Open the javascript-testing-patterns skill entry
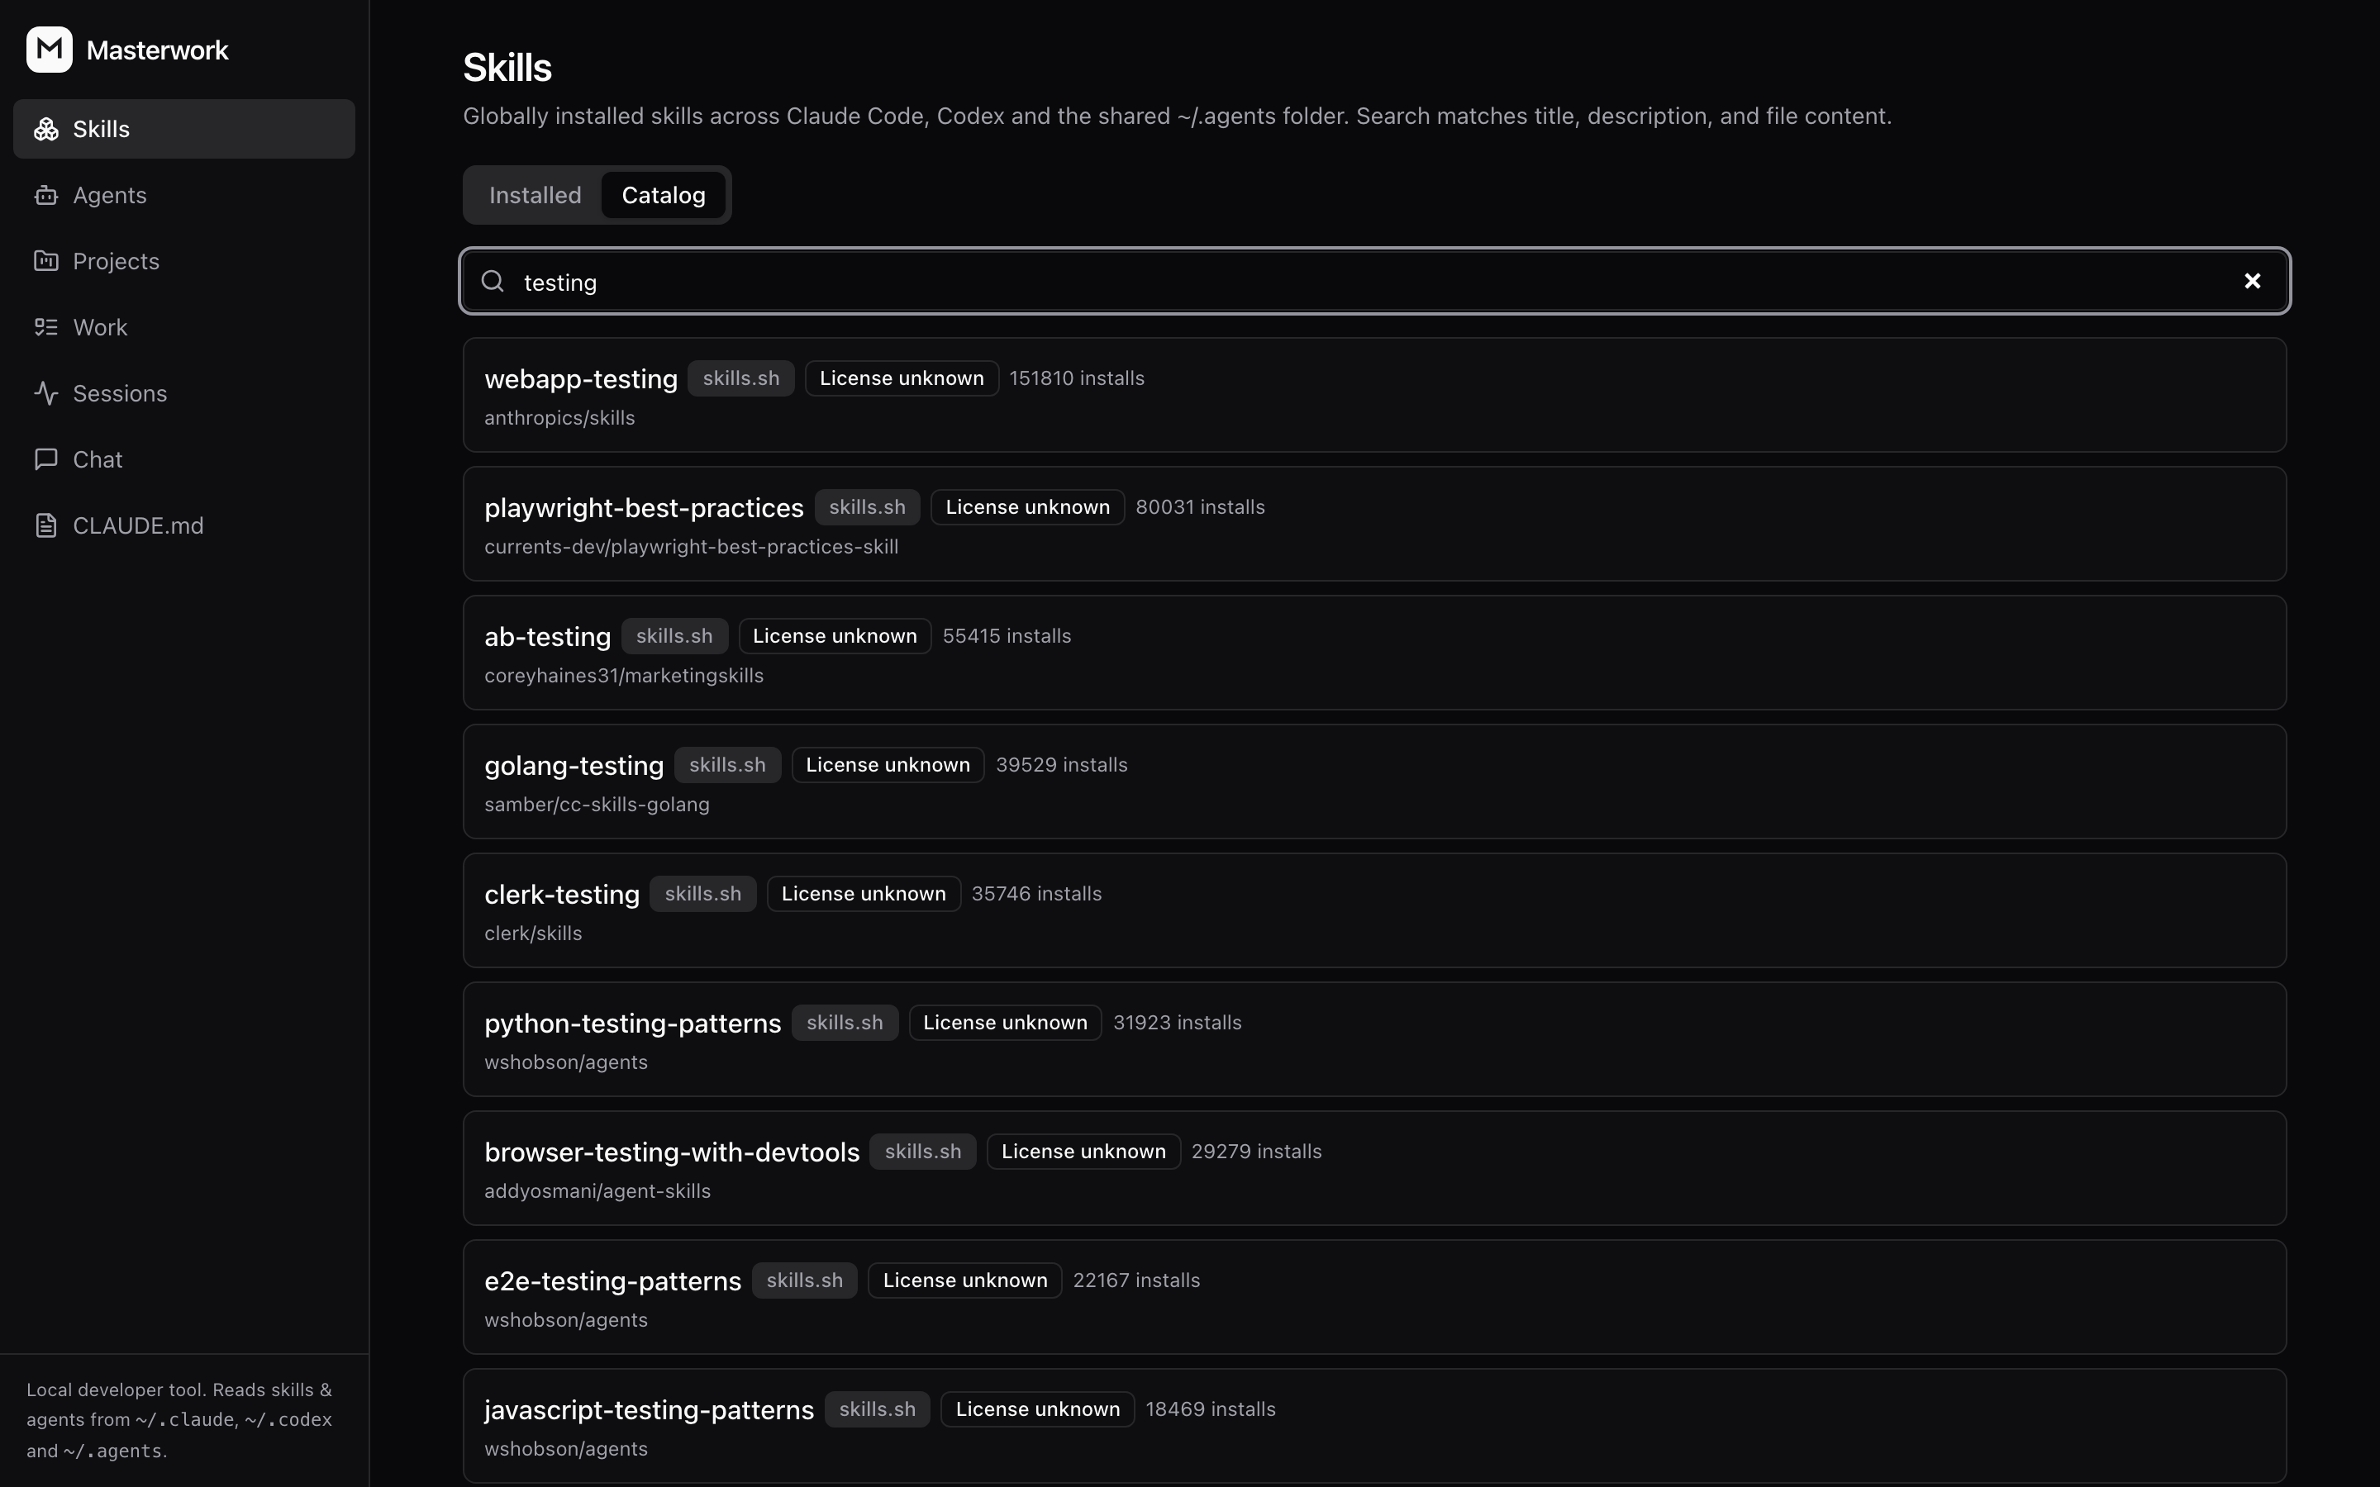Image resolution: width=2380 pixels, height=1487 pixels. (x=1375, y=1426)
